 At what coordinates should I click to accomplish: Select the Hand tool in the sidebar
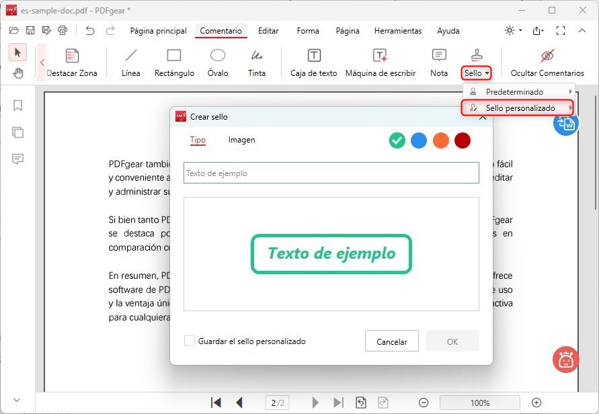[x=17, y=73]
